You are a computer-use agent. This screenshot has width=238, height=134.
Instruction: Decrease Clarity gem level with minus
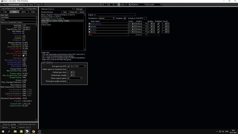pyautogui.click(x=135, y=29)
